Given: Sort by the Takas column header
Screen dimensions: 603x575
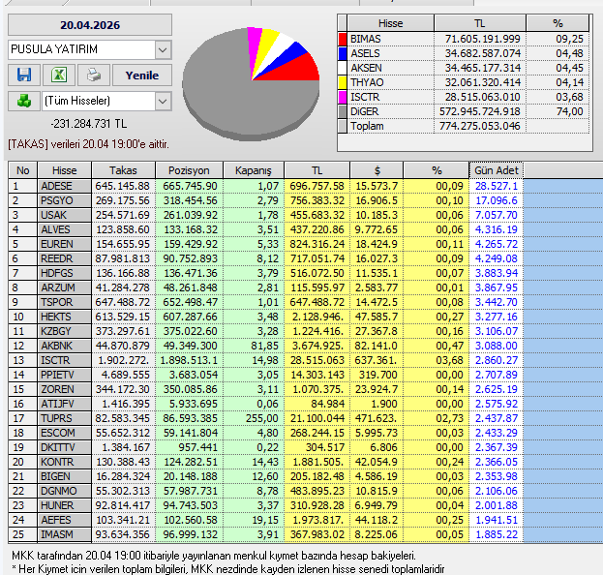Looking at the screenshot, I should (x=123, y=170).
